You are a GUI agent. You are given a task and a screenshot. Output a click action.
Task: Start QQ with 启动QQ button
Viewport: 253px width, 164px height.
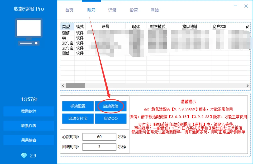coord(111,119)
